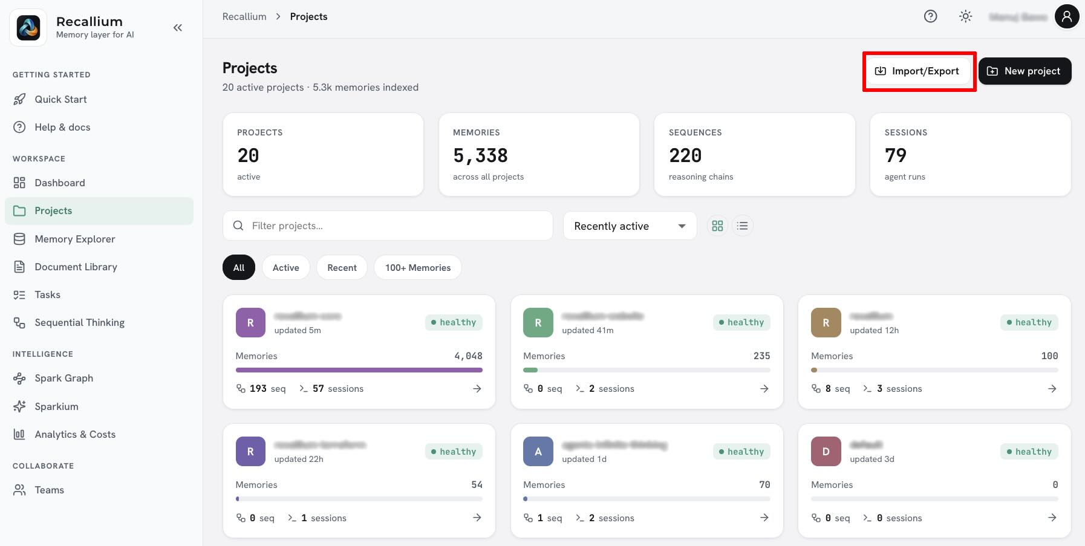This screenshot has width=1085, height=546.
Task: Click the help circle icon in header
Action: coord(930,16)
